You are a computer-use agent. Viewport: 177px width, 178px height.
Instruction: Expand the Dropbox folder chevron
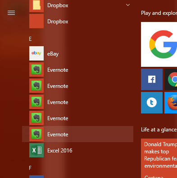point(128,5)
